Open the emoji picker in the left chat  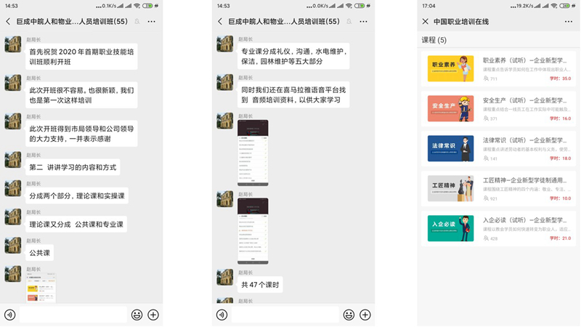(137, 315)
